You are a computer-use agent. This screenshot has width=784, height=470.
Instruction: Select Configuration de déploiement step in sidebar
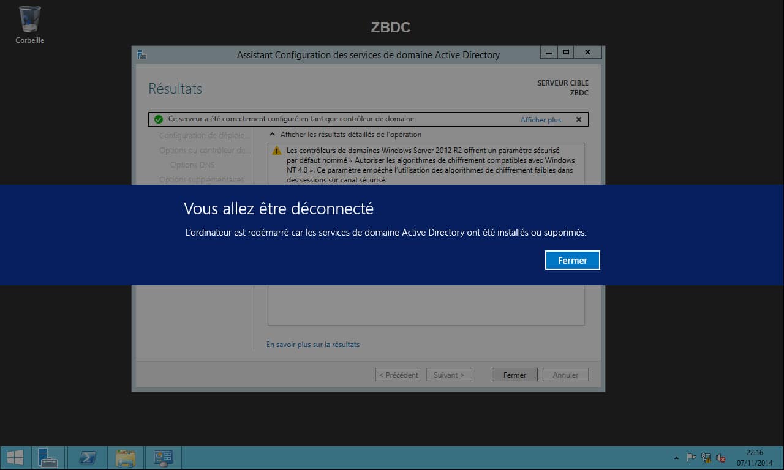205,136
